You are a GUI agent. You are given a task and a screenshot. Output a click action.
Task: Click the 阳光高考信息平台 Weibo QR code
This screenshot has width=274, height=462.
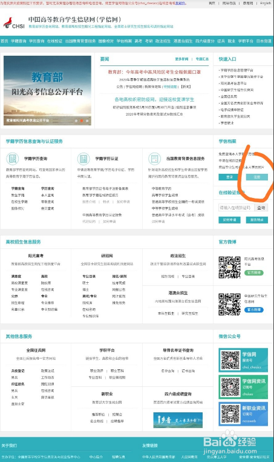(x=230, y=267)
